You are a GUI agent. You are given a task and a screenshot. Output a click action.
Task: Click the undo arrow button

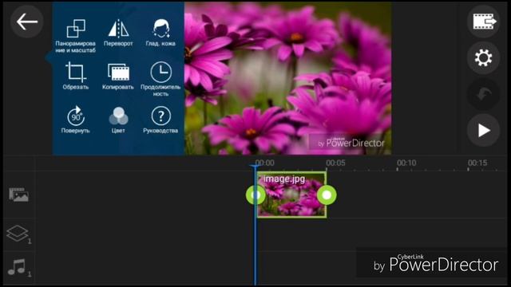coord(484,94)
